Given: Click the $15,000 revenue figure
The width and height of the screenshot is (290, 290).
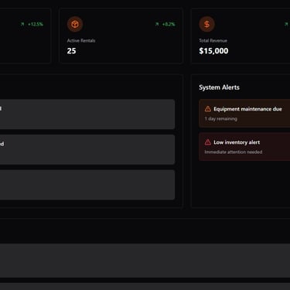Looking at the screenshot, I should coord(213,51).
